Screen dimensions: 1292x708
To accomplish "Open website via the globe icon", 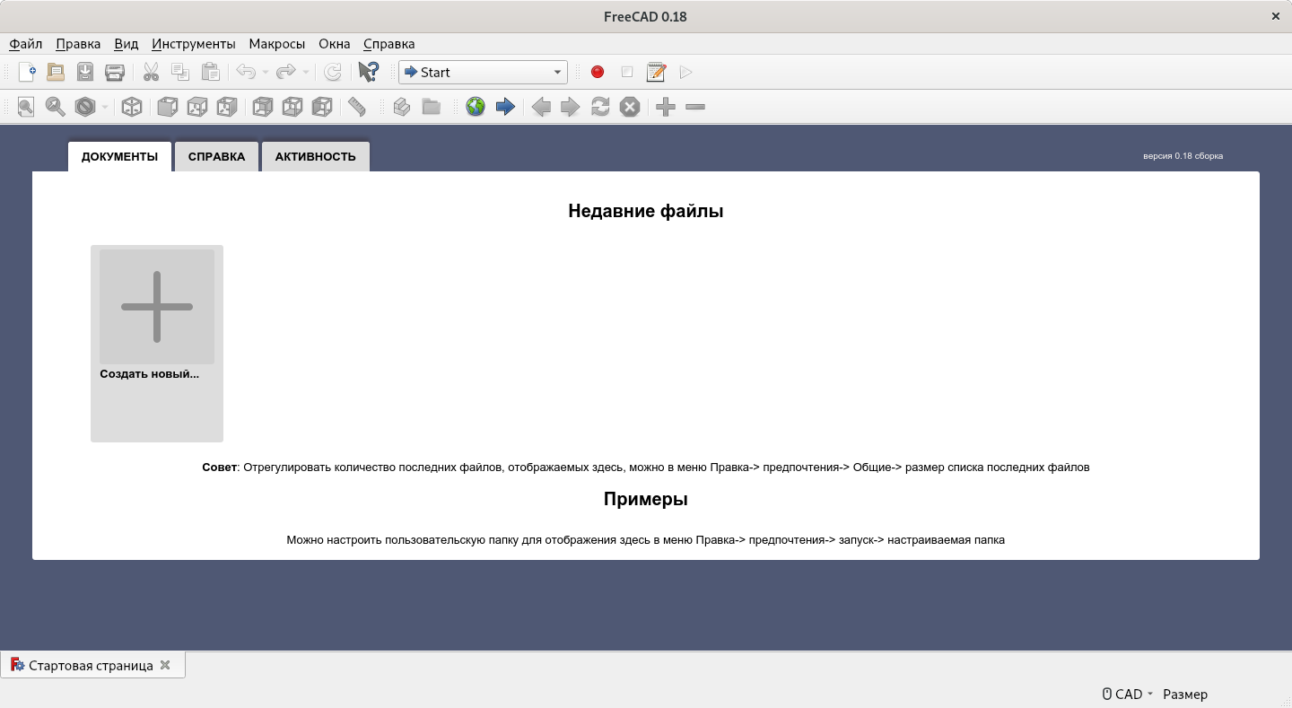I will tap(476, 107).
